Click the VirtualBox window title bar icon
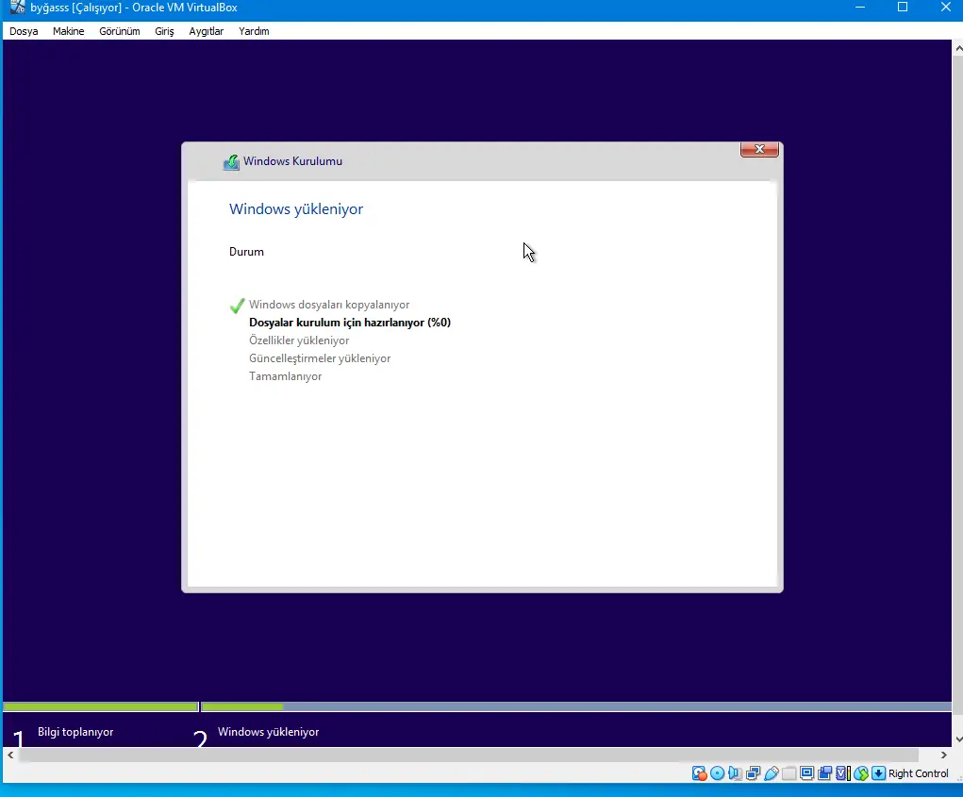 (x=18, y=8)
